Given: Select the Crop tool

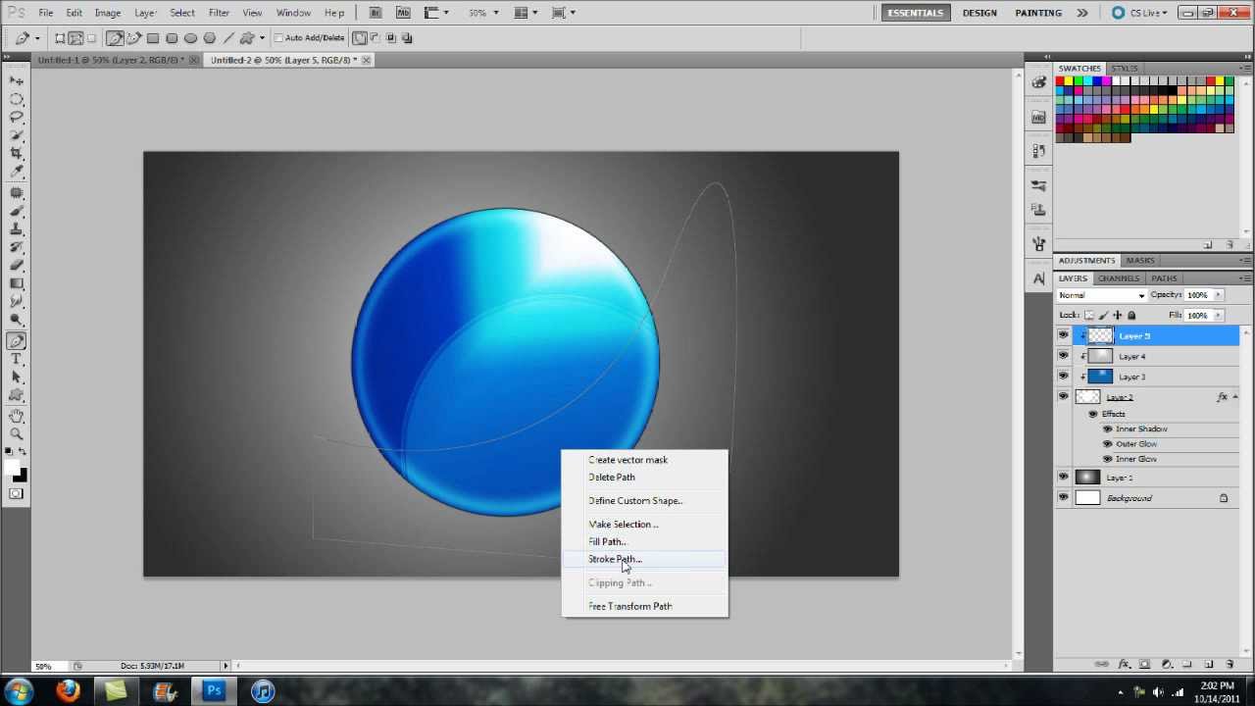Looking at the screenshot, I should pos(17,154).
